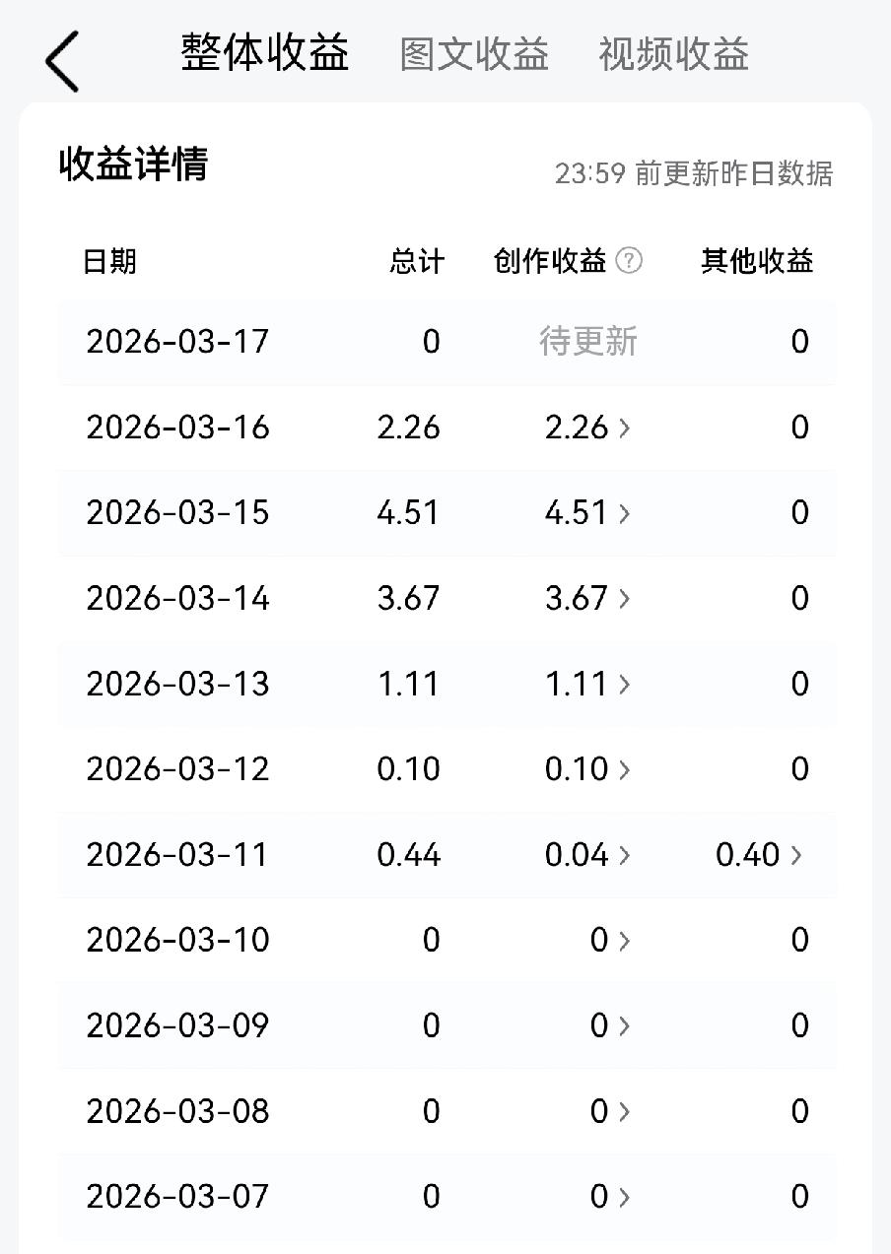891x1254 pixels.
Task: Open details arrow next to 3.67 income
Action: (625, 598)
